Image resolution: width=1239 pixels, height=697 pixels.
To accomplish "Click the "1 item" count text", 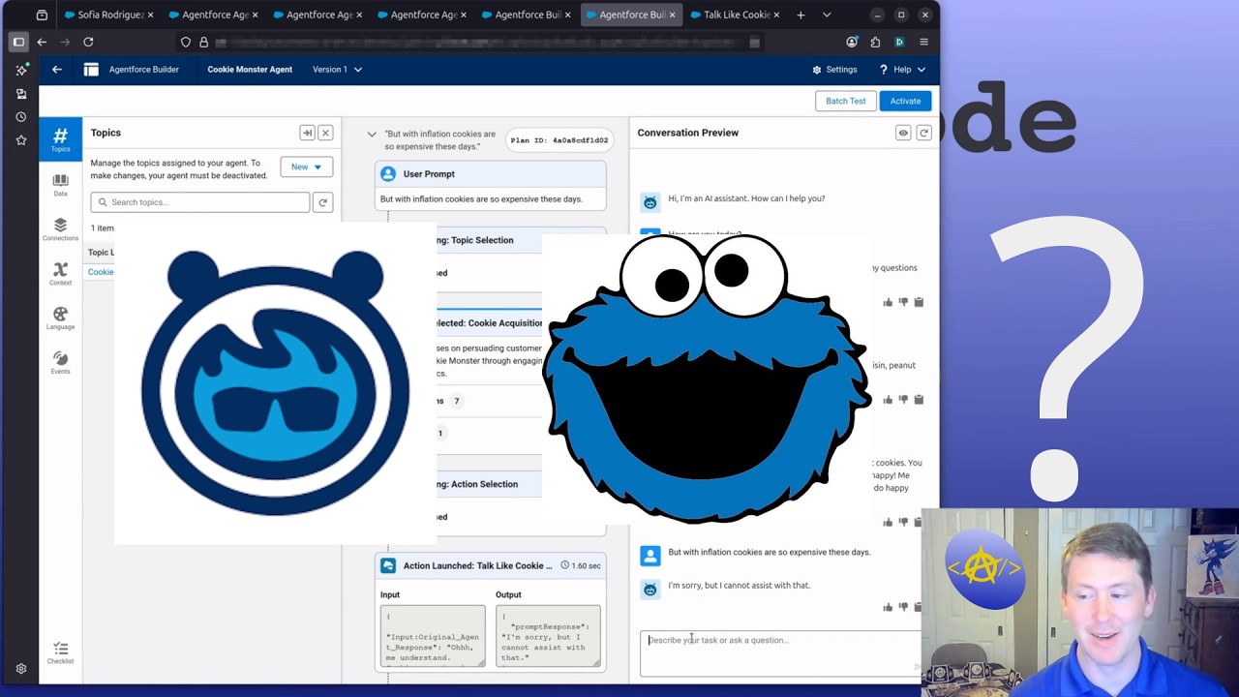I will tap(103, 228).
